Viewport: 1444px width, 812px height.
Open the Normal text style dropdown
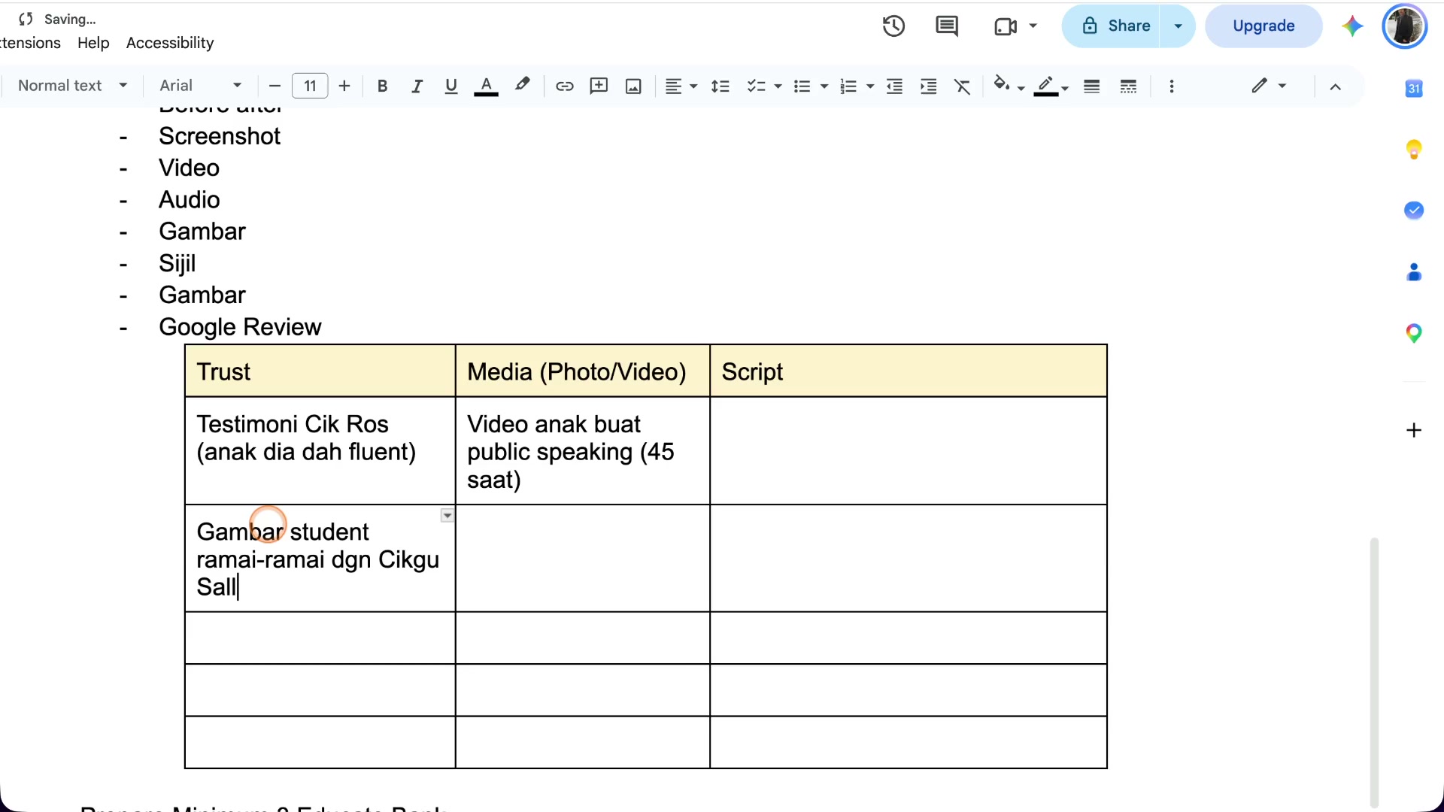(x=72, y=86)
